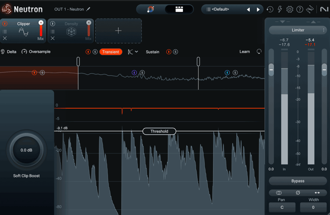The height and width of the screenshot is (215, 330).
Task: Click the -9.1 dB threshold value
Action: (x=62, y=128)
